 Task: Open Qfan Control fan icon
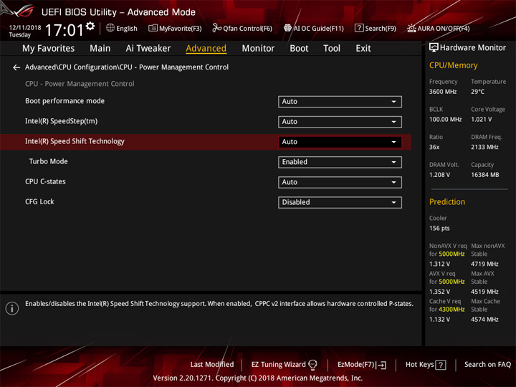coord(216,28)
